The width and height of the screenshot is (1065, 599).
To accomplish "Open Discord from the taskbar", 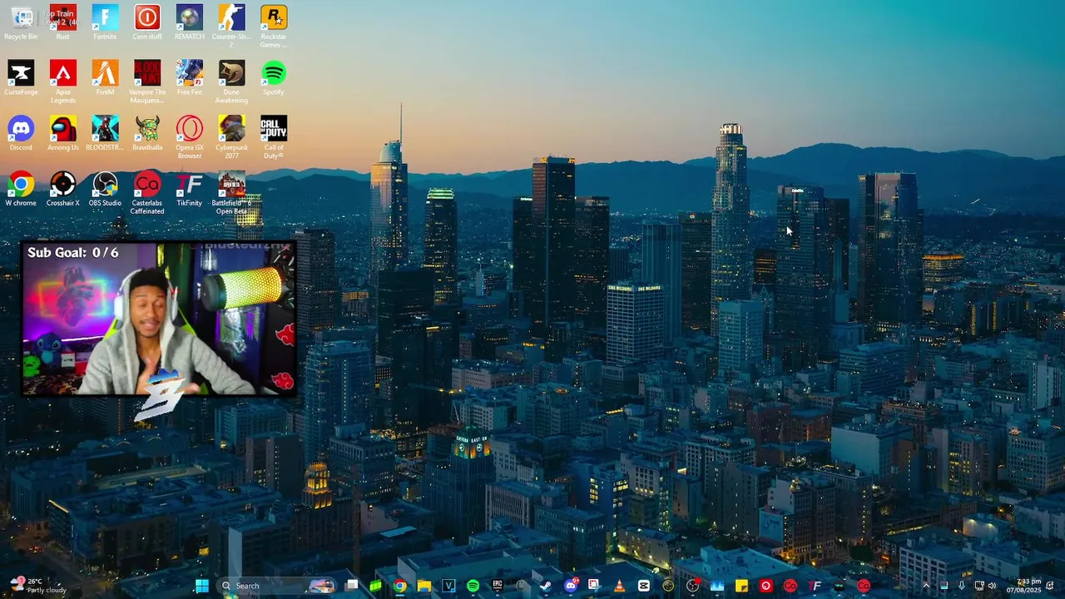I will pyautogui.click(x=571, y=586).
